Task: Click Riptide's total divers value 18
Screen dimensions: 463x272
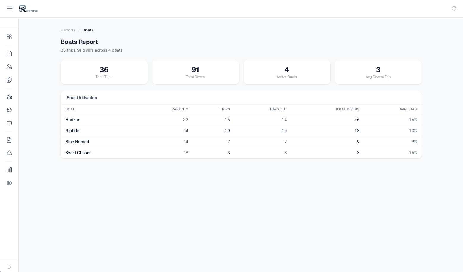Action: click(x=357, y=131)
